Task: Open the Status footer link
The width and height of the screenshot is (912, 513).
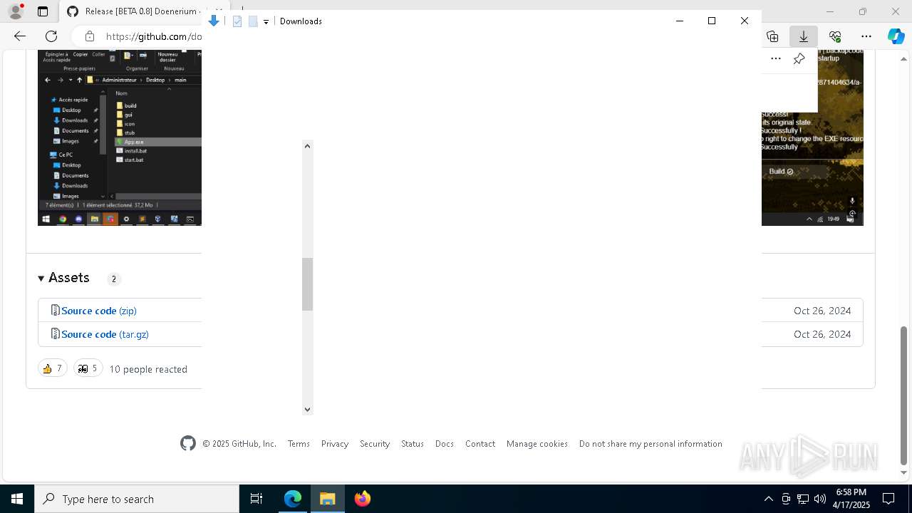Action: pos(413,444)
